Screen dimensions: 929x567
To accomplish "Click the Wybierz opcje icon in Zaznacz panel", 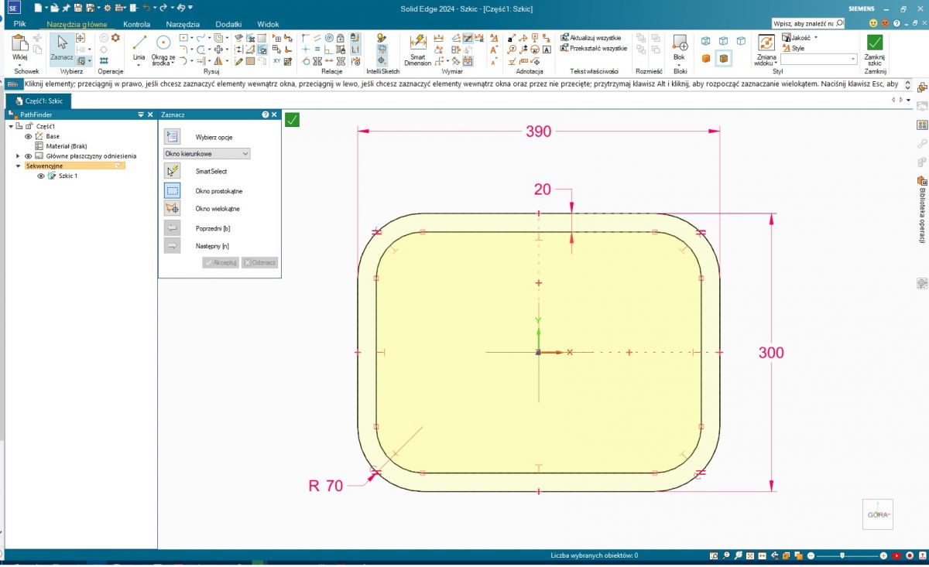I will pyautogui.click(x=172, y=137).
